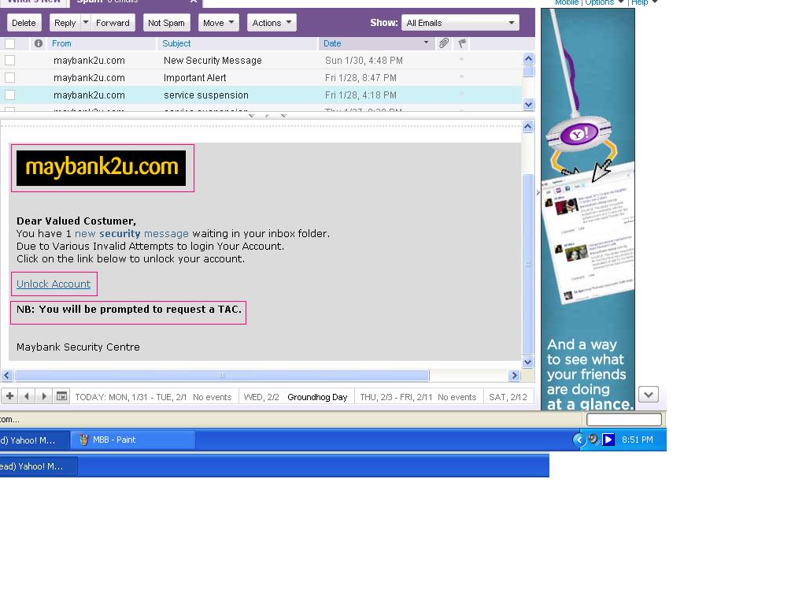Click the Groundhog Day calendar event
The image size is (806, 605).
[317, 397]
